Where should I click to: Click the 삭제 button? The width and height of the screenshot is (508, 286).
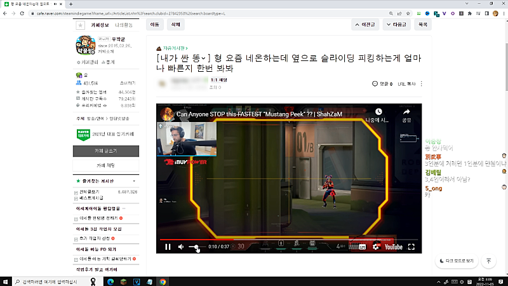tap(176, 24)
